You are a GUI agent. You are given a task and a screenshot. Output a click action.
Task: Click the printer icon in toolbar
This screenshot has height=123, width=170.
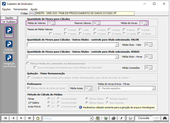pos(113,118)
